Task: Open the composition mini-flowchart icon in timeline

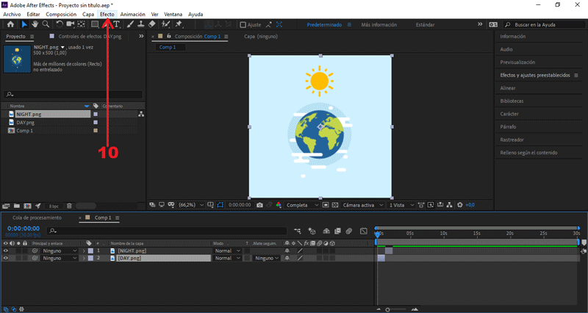Action: [298, 231]
